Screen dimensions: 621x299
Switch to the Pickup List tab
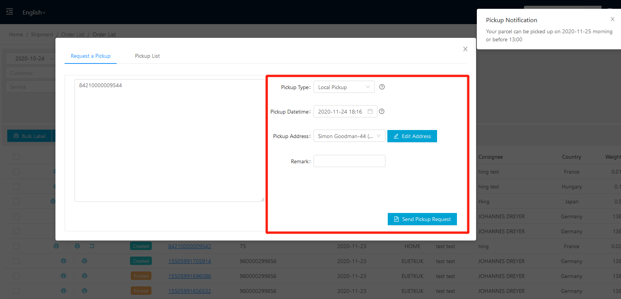[x=147, y=56]
